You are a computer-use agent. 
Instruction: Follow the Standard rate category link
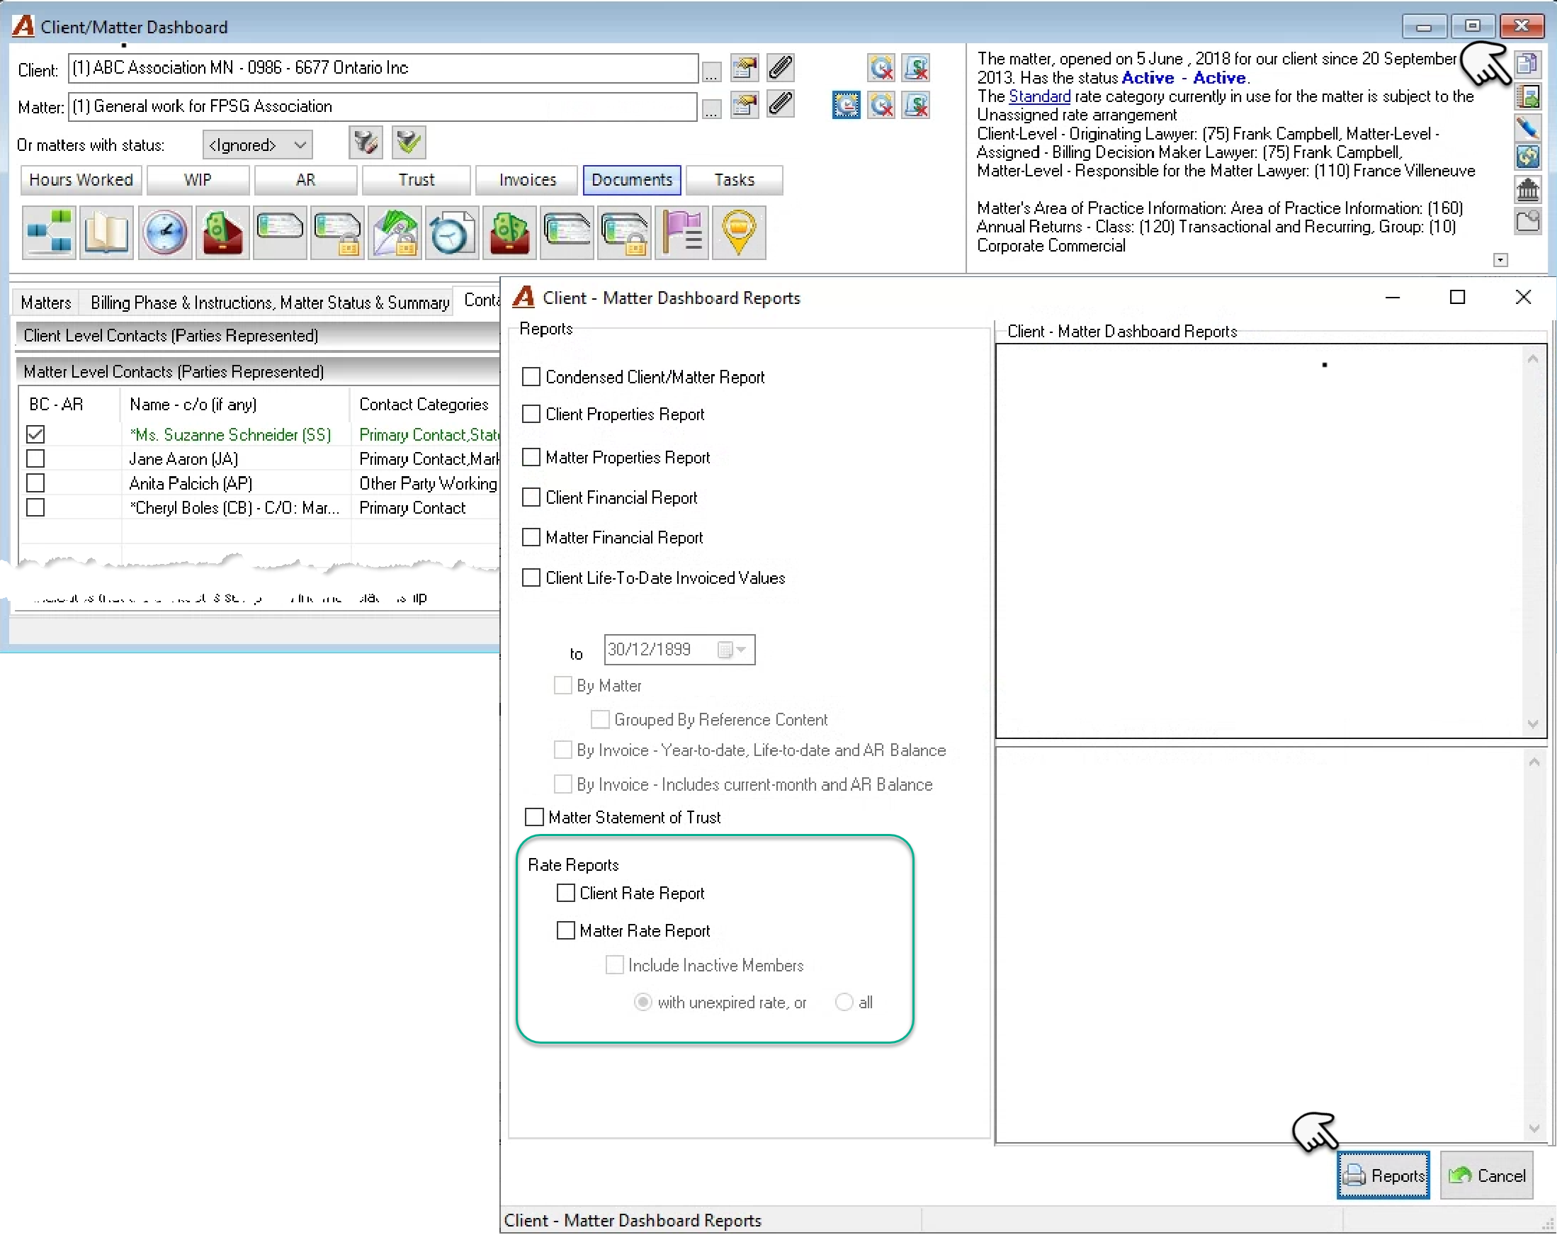pos(1039,96)
